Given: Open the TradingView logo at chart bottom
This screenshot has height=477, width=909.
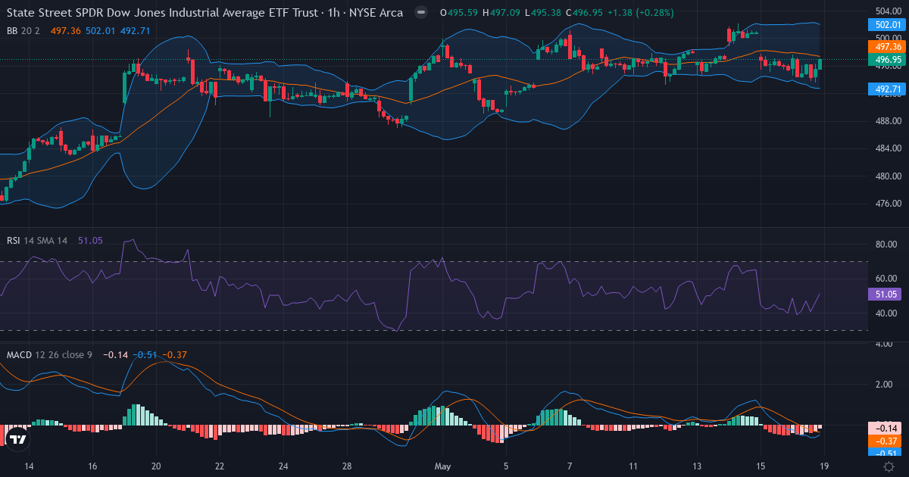Looking at the screenshot, I should coord(17,438).
